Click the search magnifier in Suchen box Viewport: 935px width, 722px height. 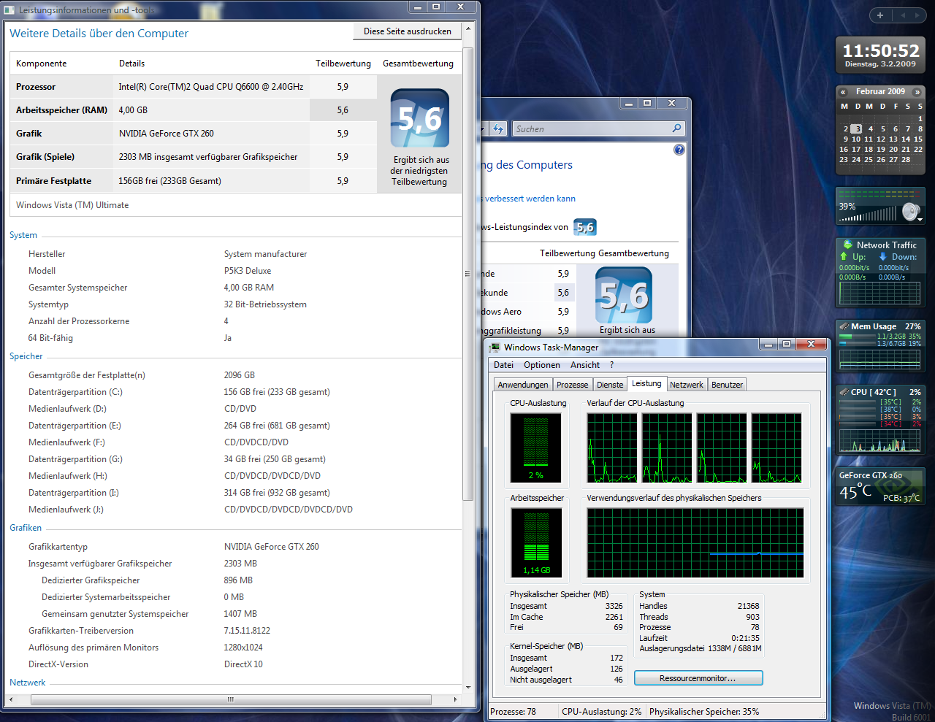coord(676,128)
